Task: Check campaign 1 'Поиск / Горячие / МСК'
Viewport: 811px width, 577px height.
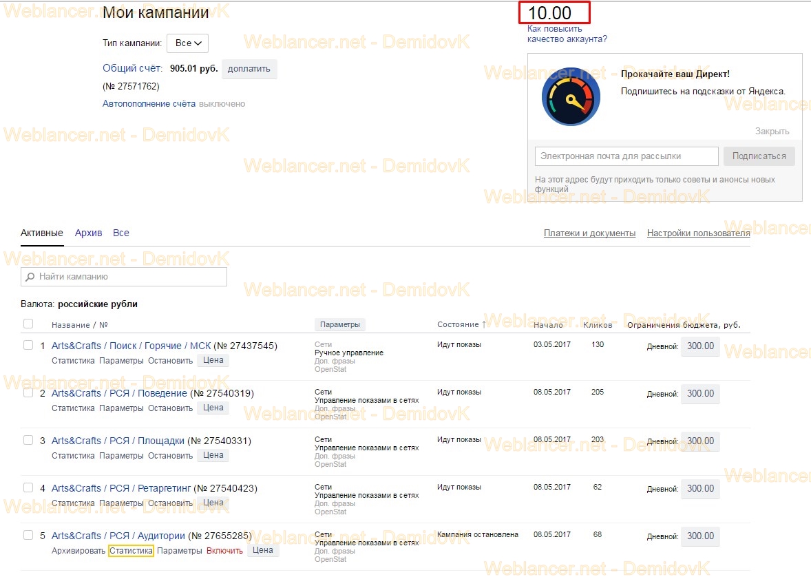Action: click(28, 345)
